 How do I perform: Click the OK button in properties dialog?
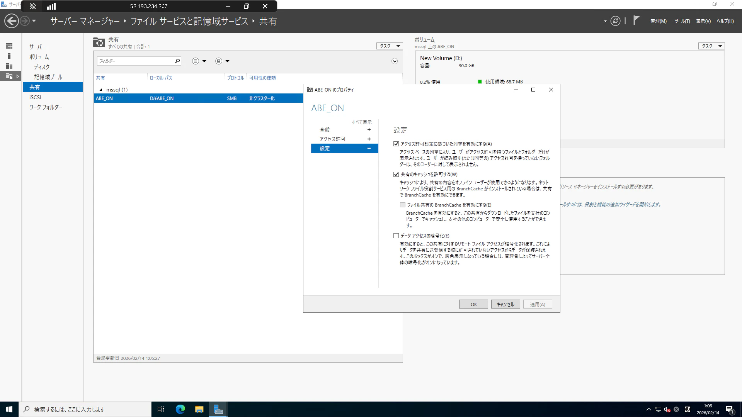click(473, 304)
